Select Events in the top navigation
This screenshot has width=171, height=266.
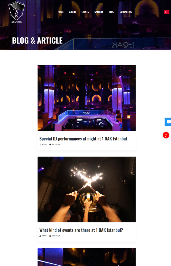pos(85,12)
